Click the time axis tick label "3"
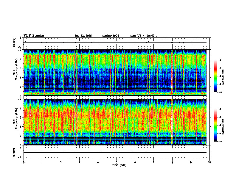The image size is (236, 182). coord(79,162)
